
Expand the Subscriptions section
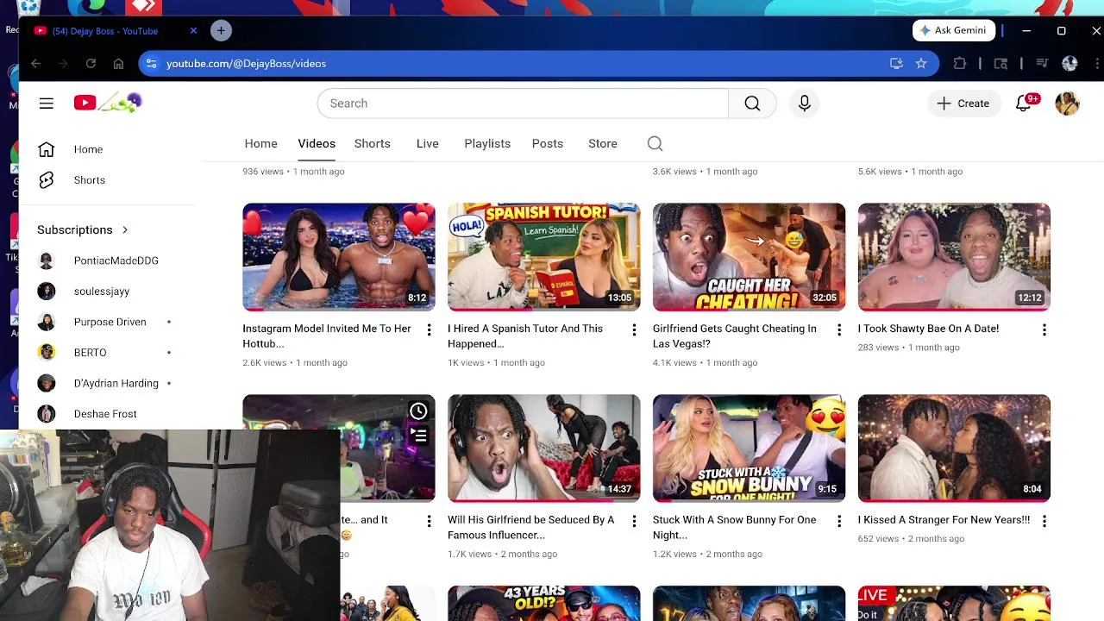[x=83, y=230]
